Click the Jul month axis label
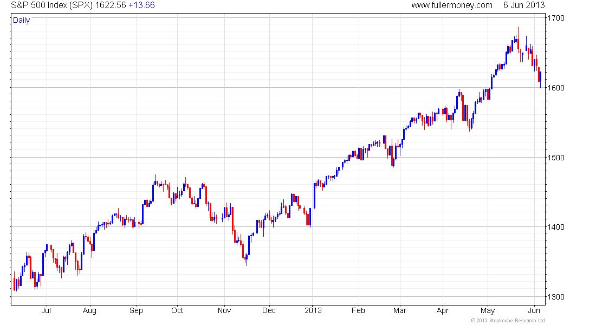 46,310
